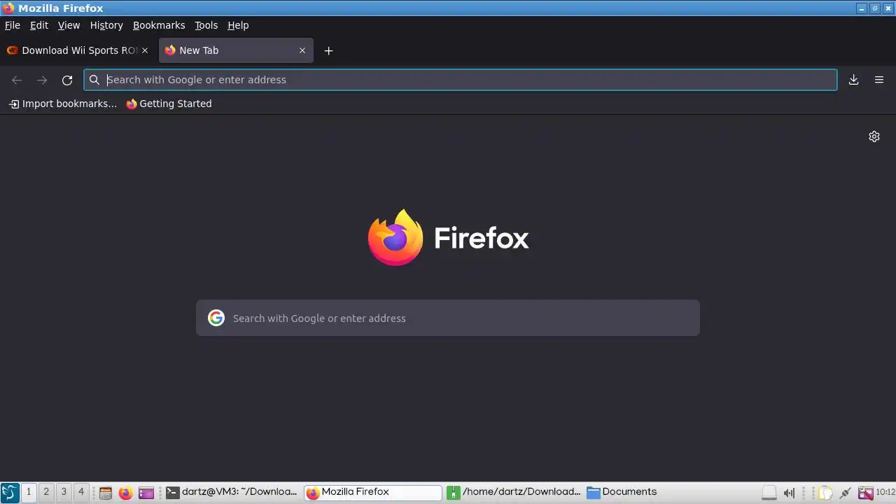
Task: Open the View menu
Action: (69, 25)
